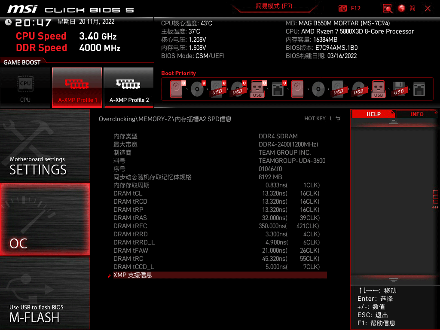Click the DRAM tRAS row
440x330 pixels.
tap(220, 218)
